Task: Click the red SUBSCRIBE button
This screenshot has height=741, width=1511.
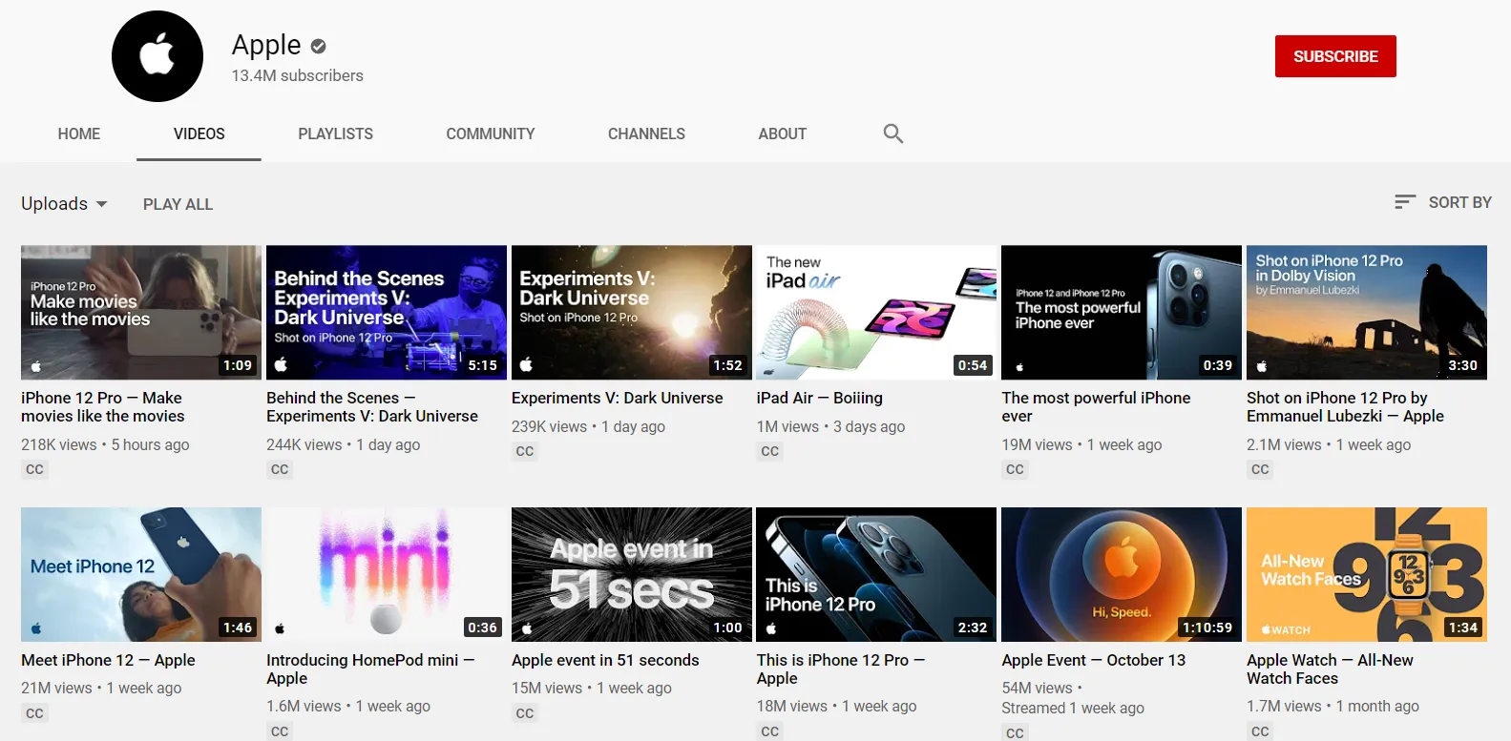Action: click(x=1335, y=56)
